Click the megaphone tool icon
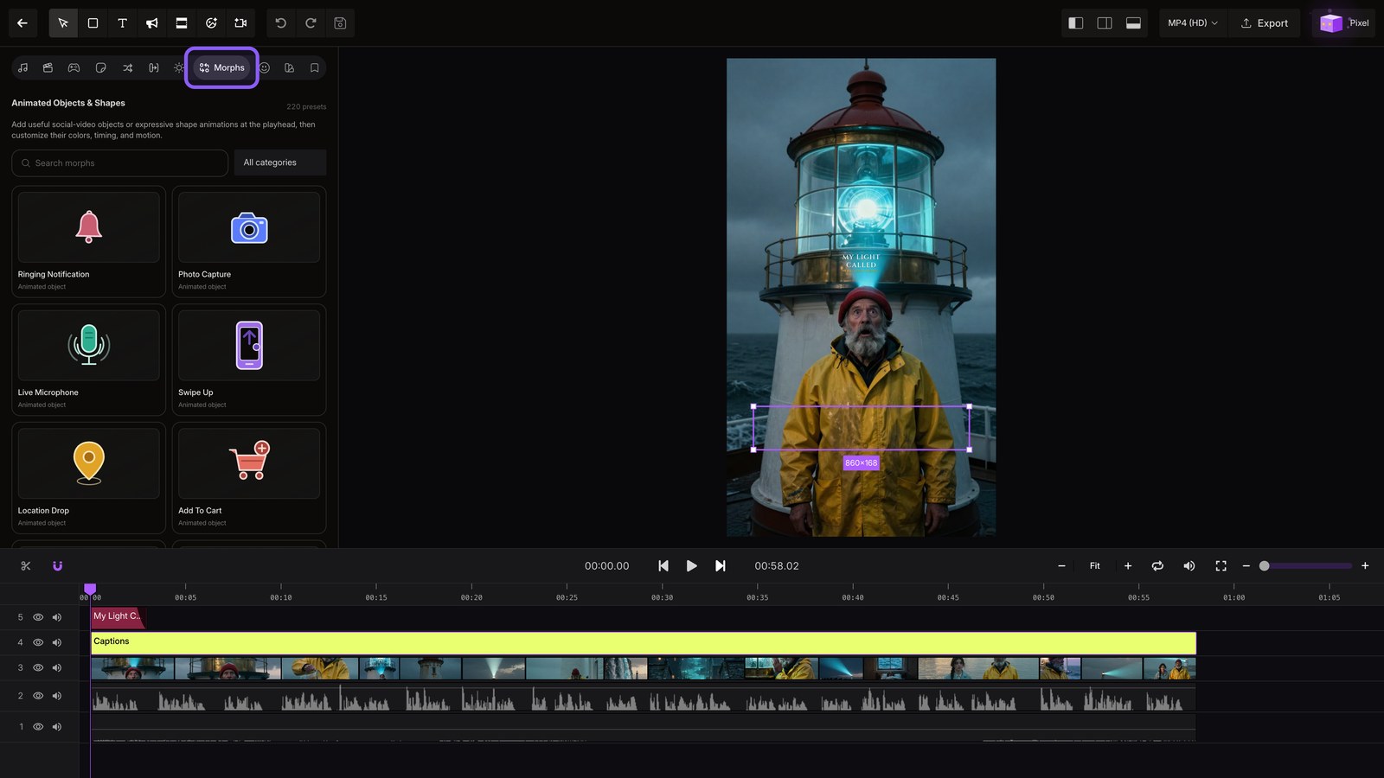 point(151,23)
